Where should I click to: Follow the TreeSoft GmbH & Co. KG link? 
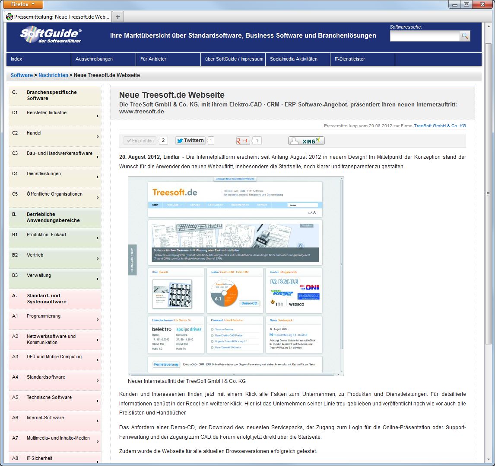tap(440, 126)
